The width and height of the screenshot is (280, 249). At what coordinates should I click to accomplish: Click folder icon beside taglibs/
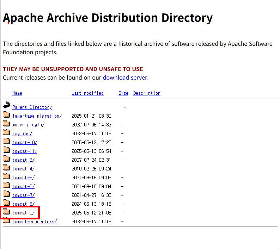[x=6, y=132]
